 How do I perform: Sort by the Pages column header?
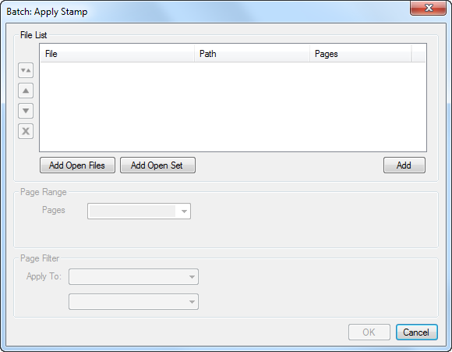tap(361, 54)
